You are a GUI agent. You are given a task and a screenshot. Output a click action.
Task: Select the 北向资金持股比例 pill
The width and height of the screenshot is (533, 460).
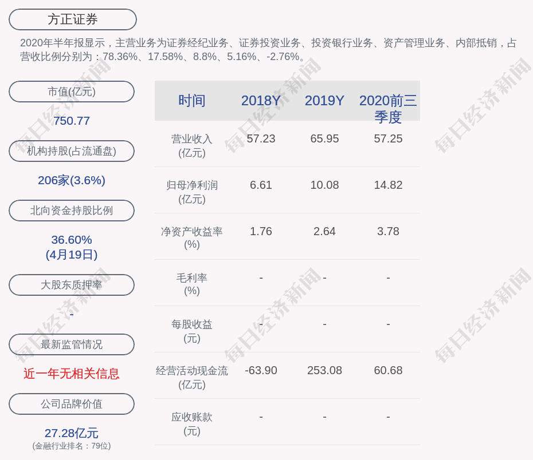(72, 211)
